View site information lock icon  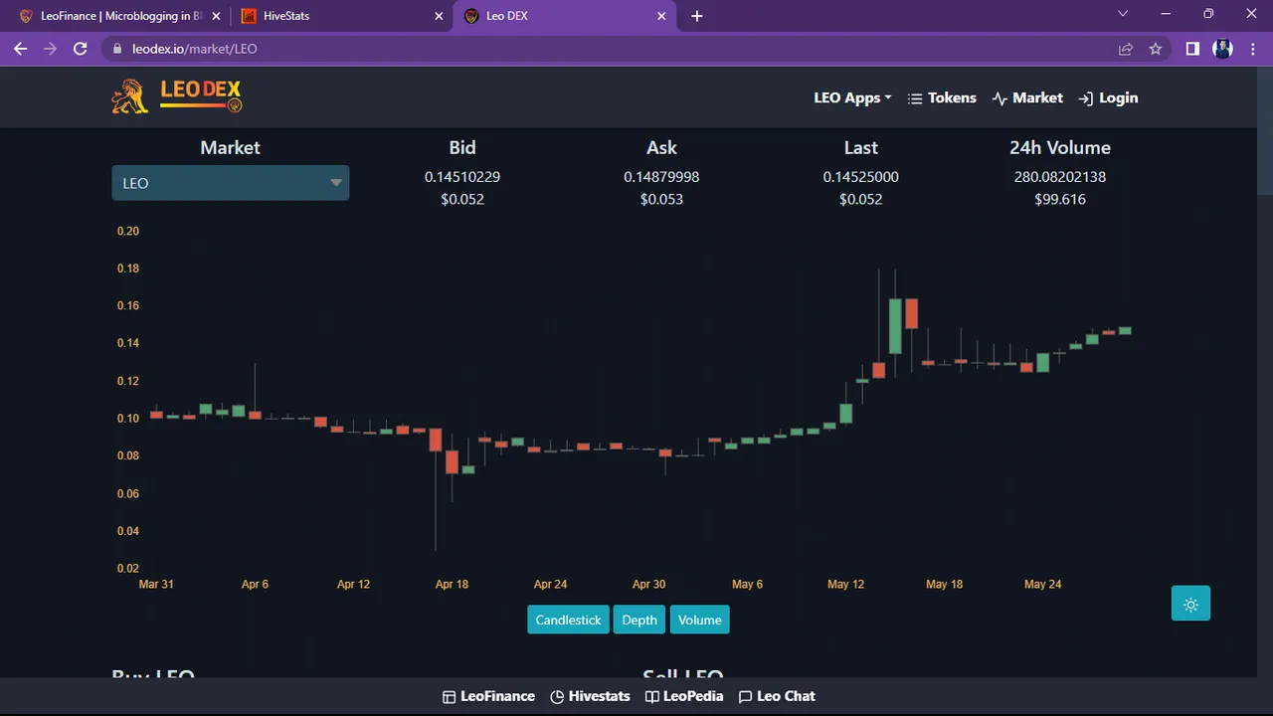pos(117,49)
